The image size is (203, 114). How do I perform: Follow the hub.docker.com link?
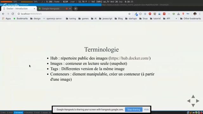(x=130, y=58)
